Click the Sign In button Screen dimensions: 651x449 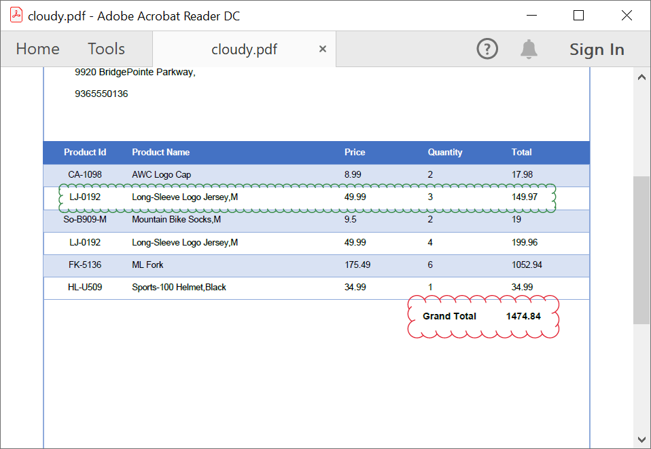pos(597,49)
